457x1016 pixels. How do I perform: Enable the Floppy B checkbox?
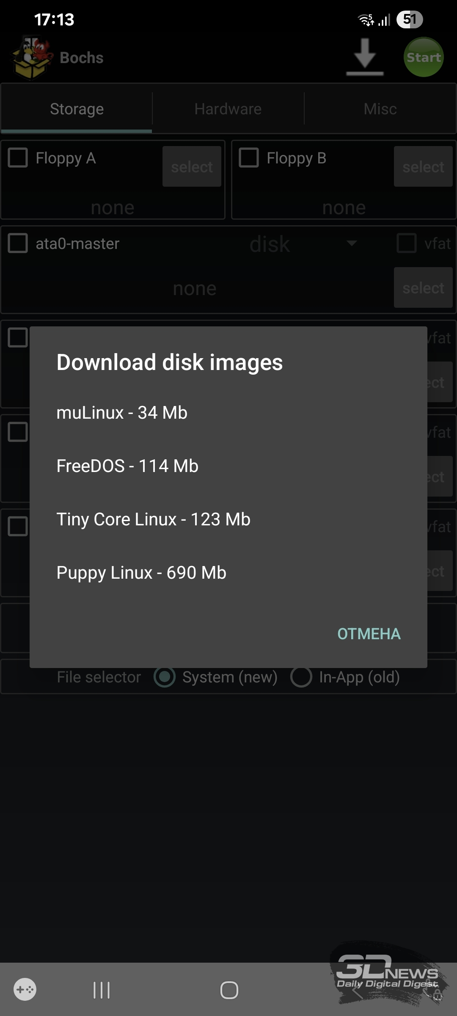click(249, 158)
